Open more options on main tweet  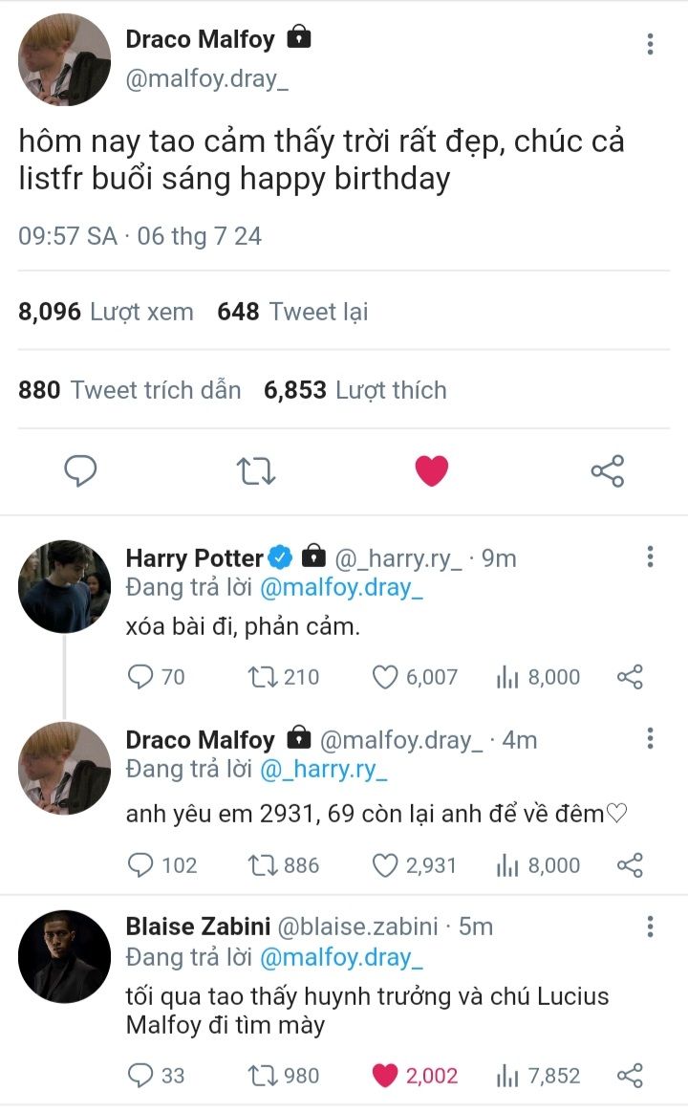pyautogui.click(x=650, y=44)
